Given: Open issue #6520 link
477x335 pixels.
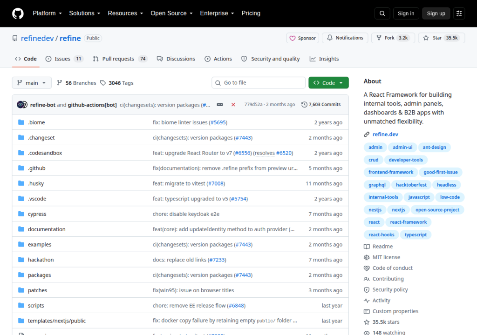Looking at the screenshot, I should (x=284, y=153).
